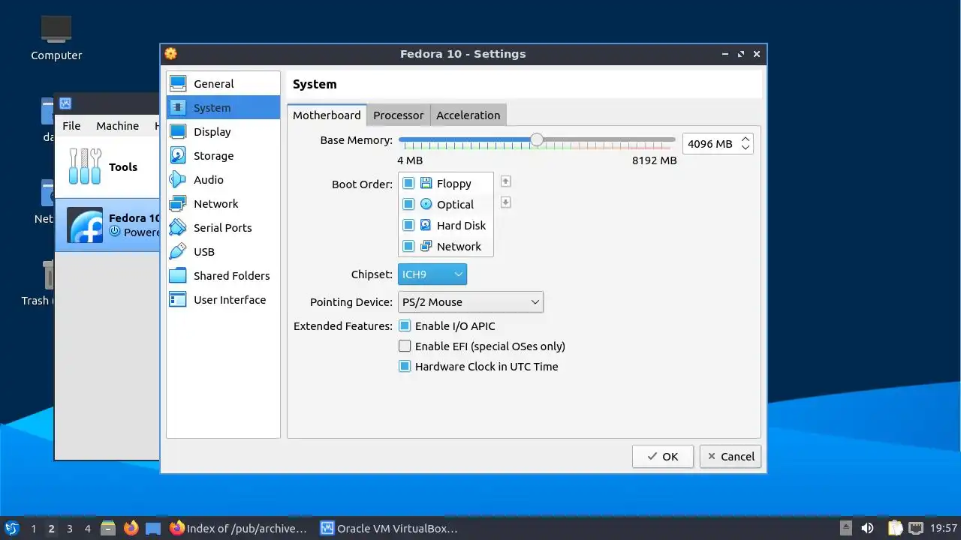This screenshot has height=540, width=961.
Task: Click the Base Memory 4096 MB field
Action: click(x=711, y=144)
